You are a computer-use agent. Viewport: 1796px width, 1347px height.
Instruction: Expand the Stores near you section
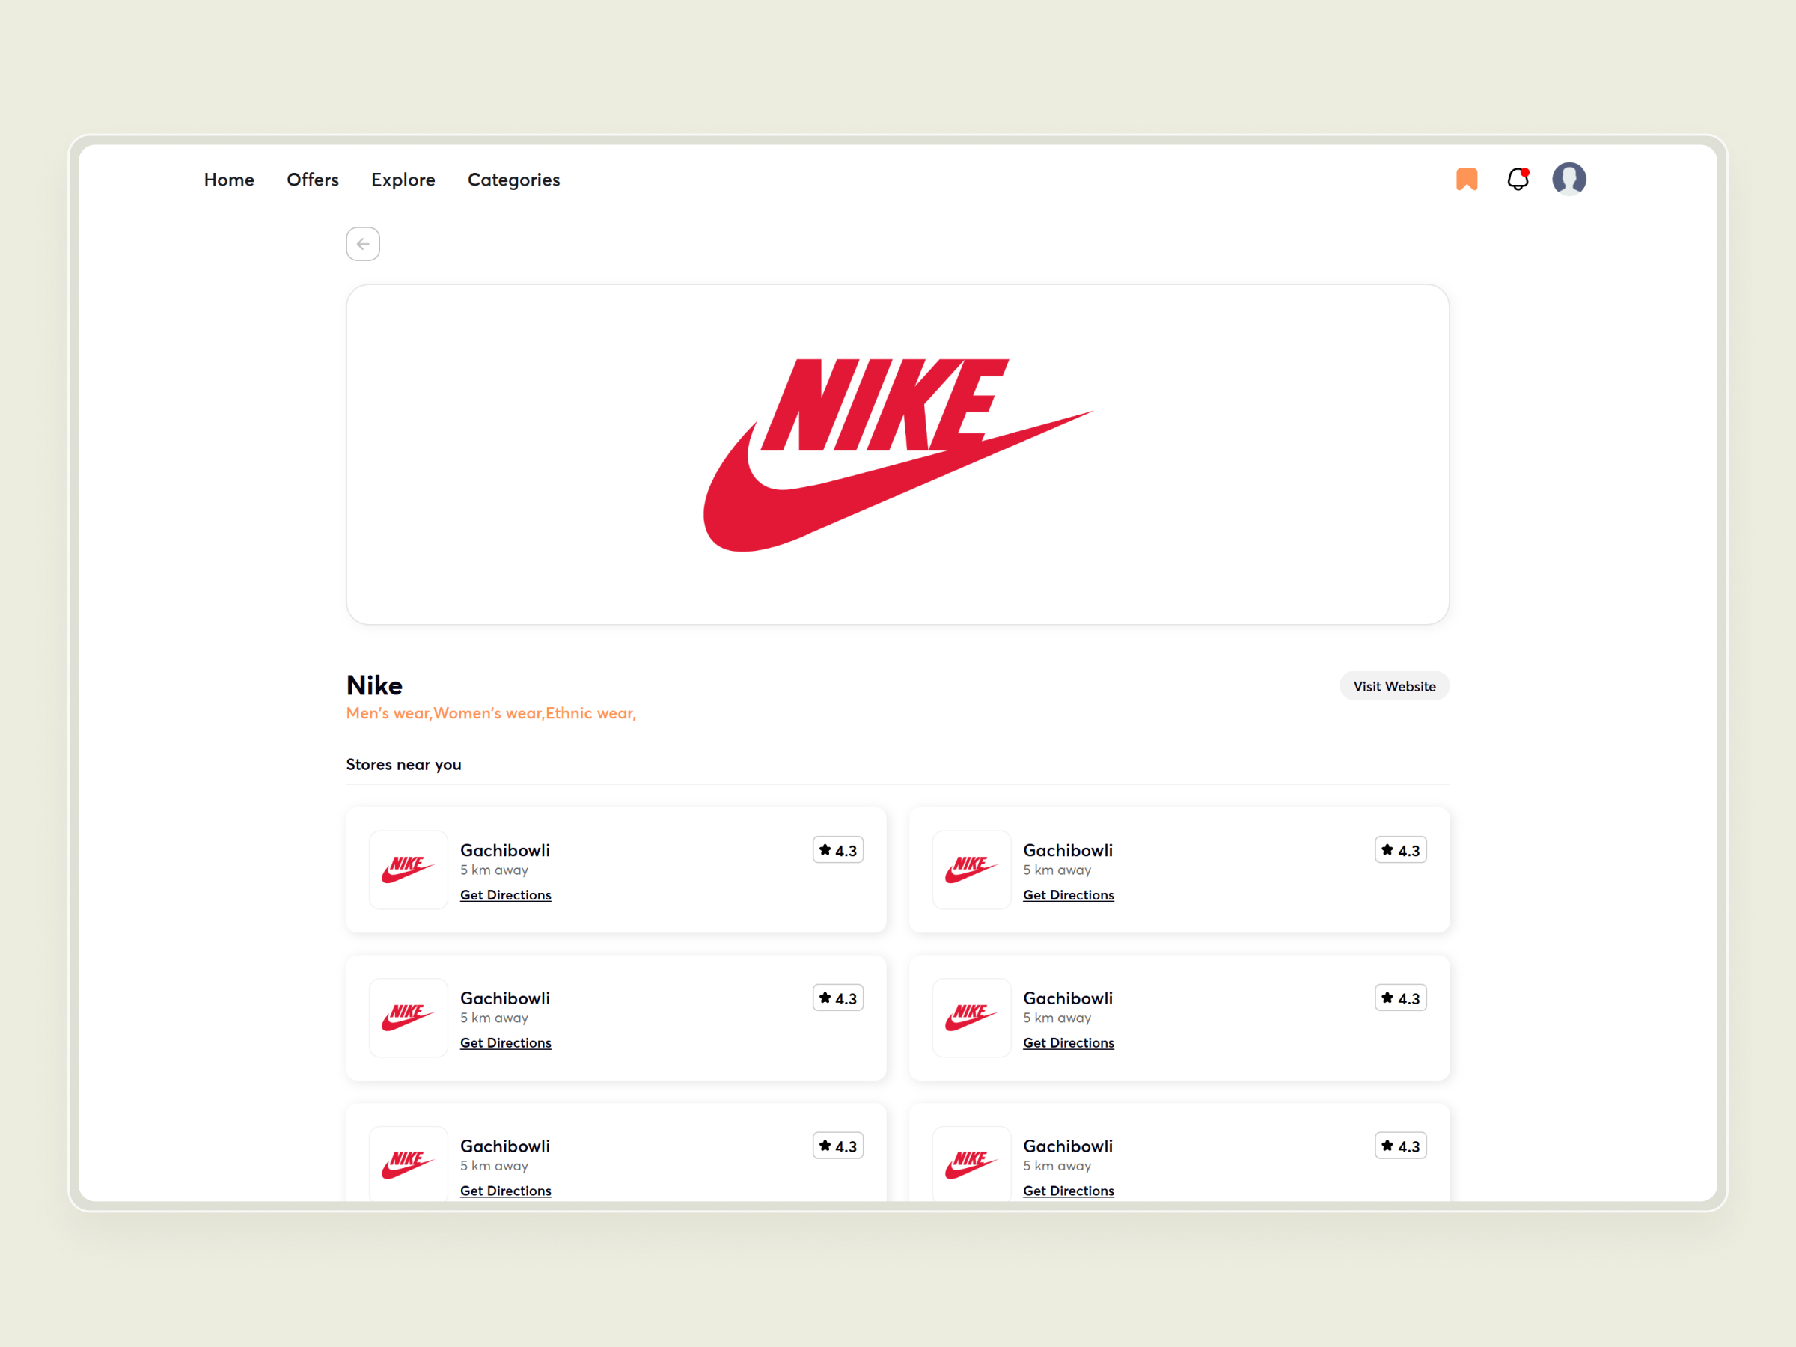[x=403, y=764]
